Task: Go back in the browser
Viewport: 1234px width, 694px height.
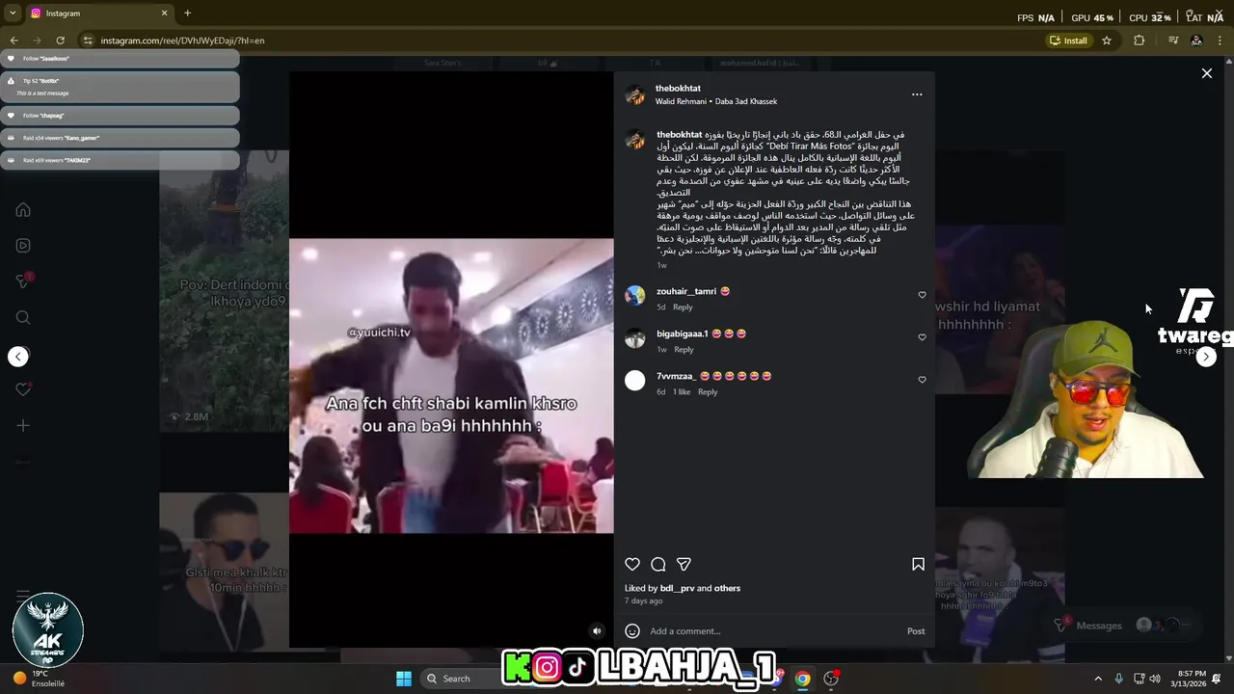Action: click(14, 40)
